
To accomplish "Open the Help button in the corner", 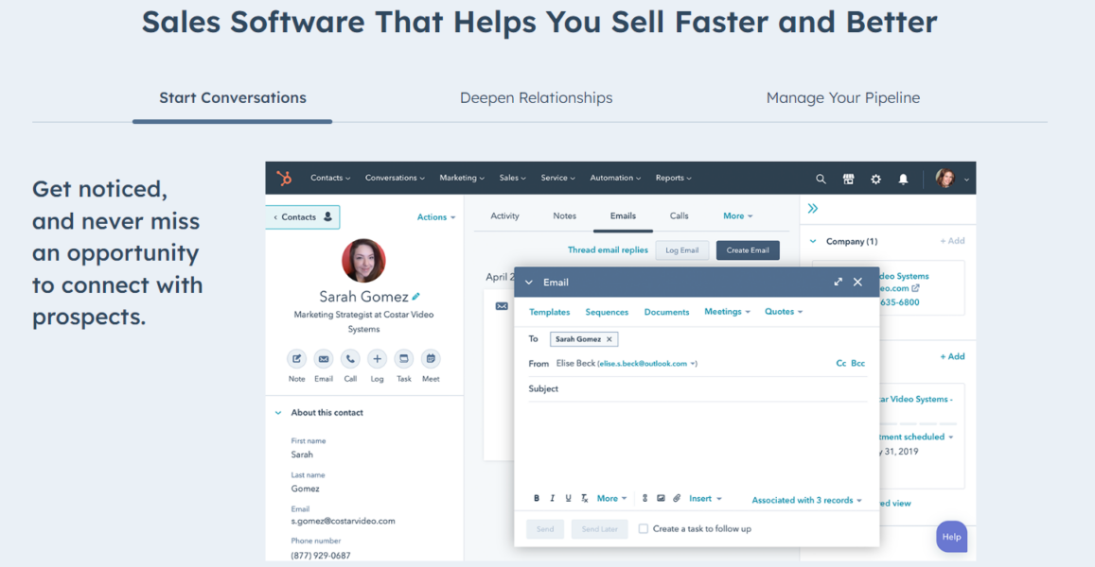I will tap(951, 536).
